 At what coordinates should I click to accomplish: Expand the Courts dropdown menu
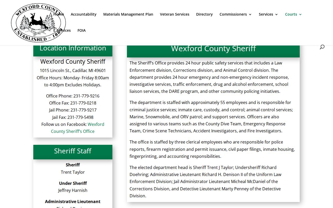point(293,14)
